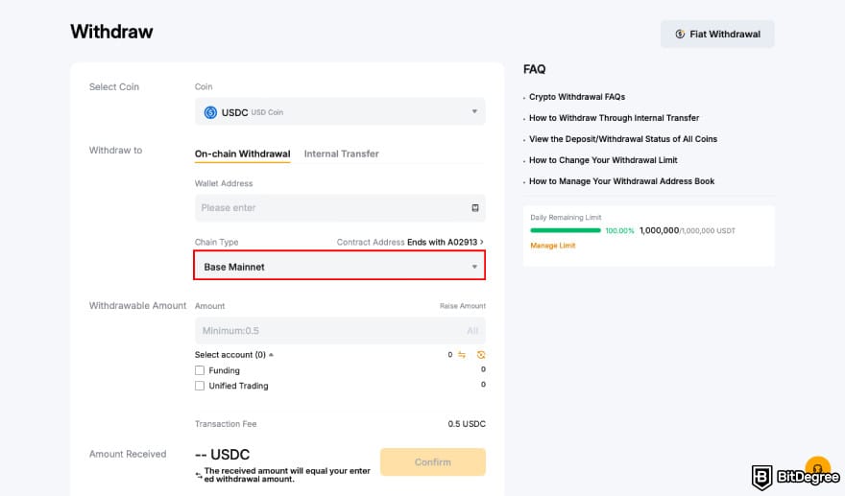
Task: Open the Base Mainnet chain type dropdown
Action: coord(340,266)
